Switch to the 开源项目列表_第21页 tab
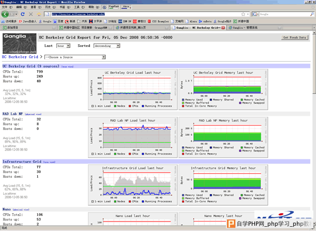The image size is (316, 231). [142, 27]
